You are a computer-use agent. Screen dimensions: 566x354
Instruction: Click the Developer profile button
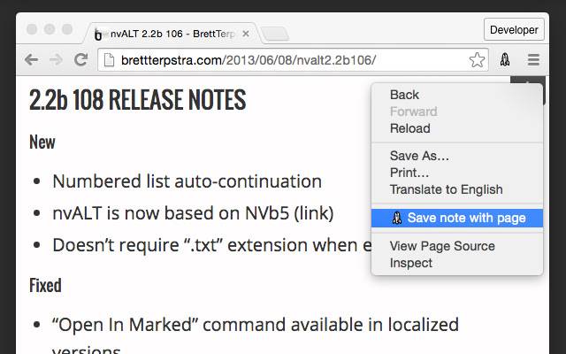pyautogui.click(x=514, y=29)
